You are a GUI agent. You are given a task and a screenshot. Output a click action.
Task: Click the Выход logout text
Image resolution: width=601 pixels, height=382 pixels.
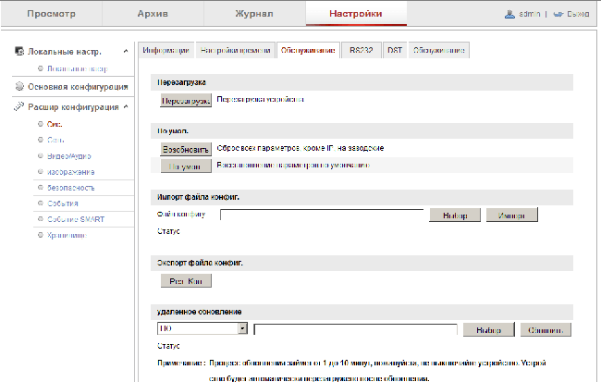coord(578,14)
